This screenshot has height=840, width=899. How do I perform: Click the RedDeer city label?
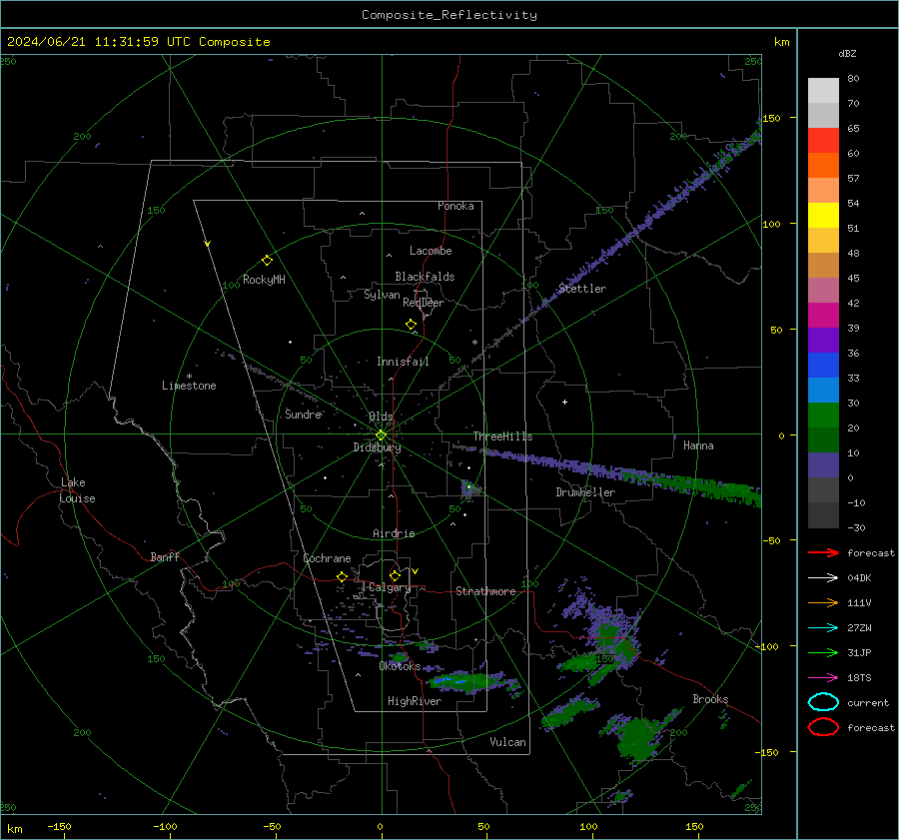[x=424, y=303]
